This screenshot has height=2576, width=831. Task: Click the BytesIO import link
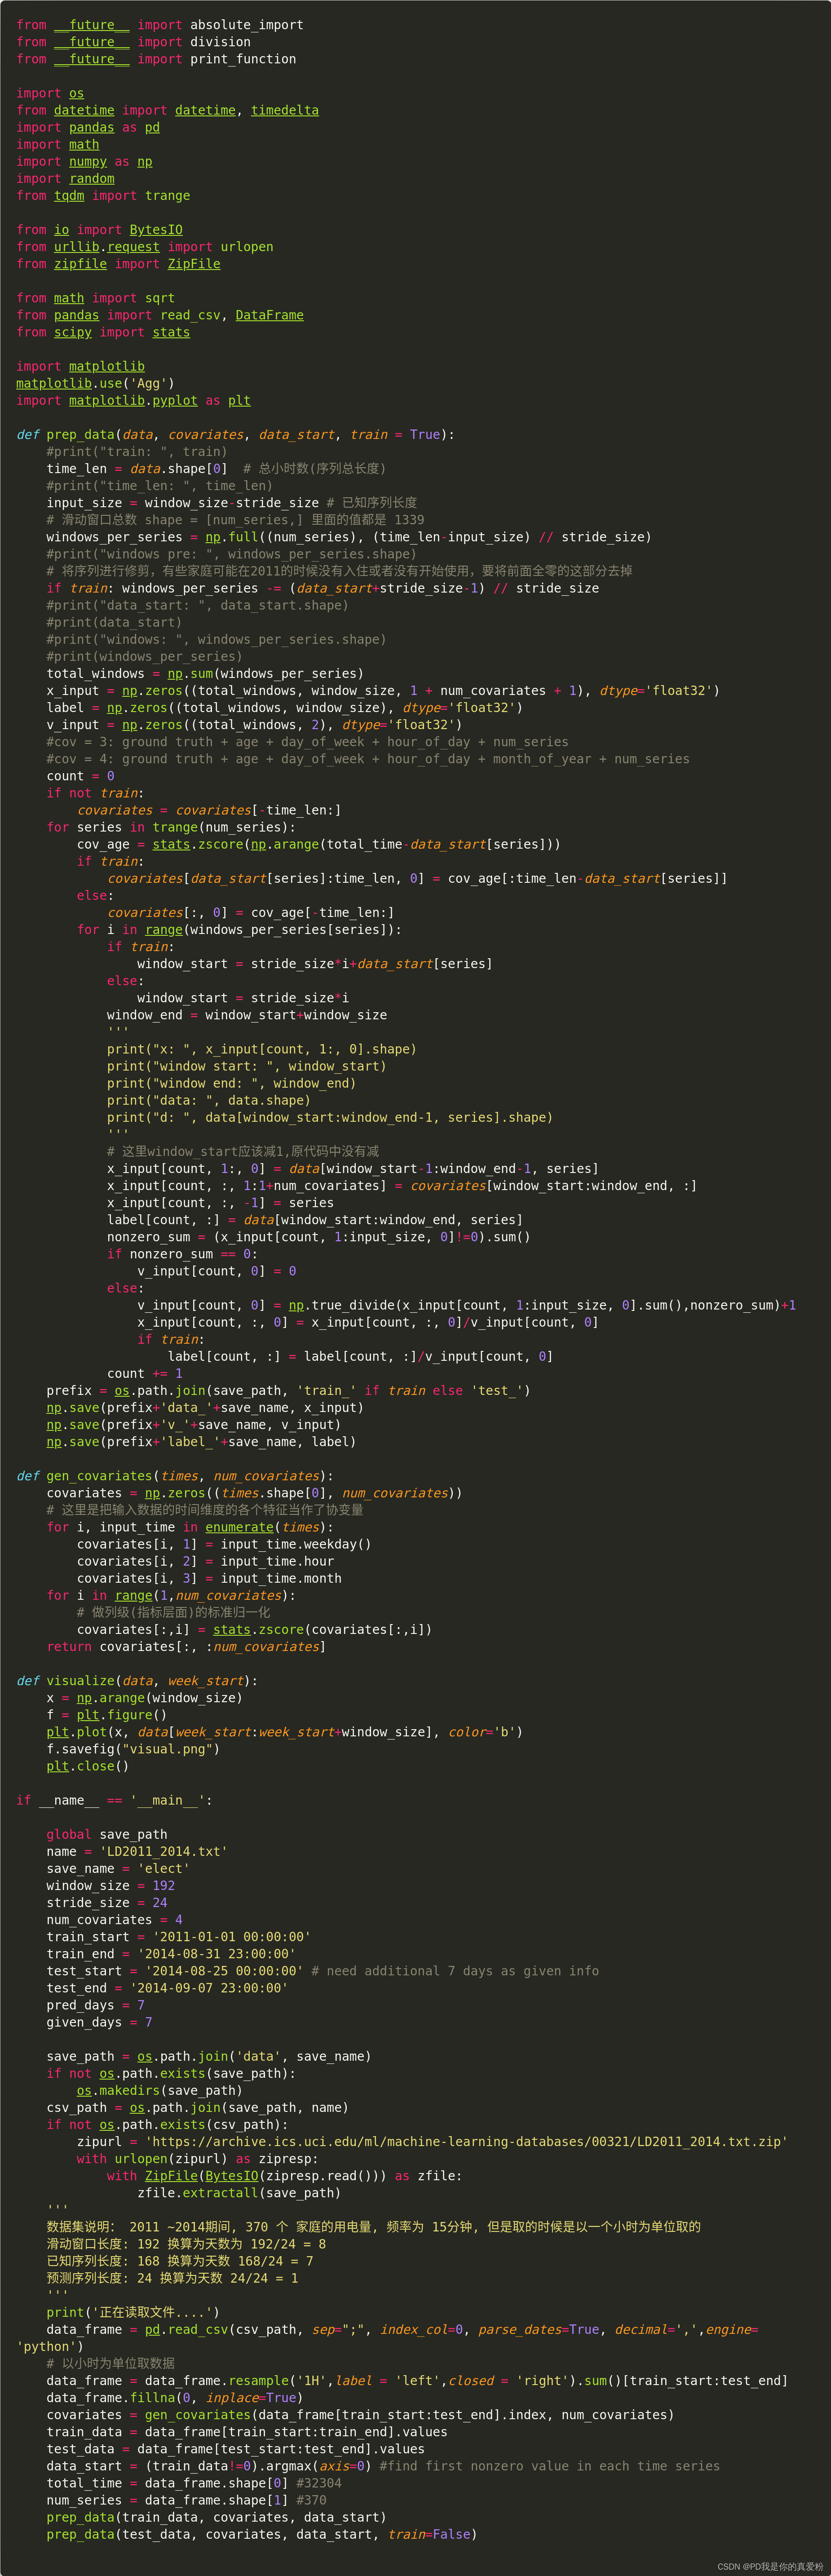[156, 229]
